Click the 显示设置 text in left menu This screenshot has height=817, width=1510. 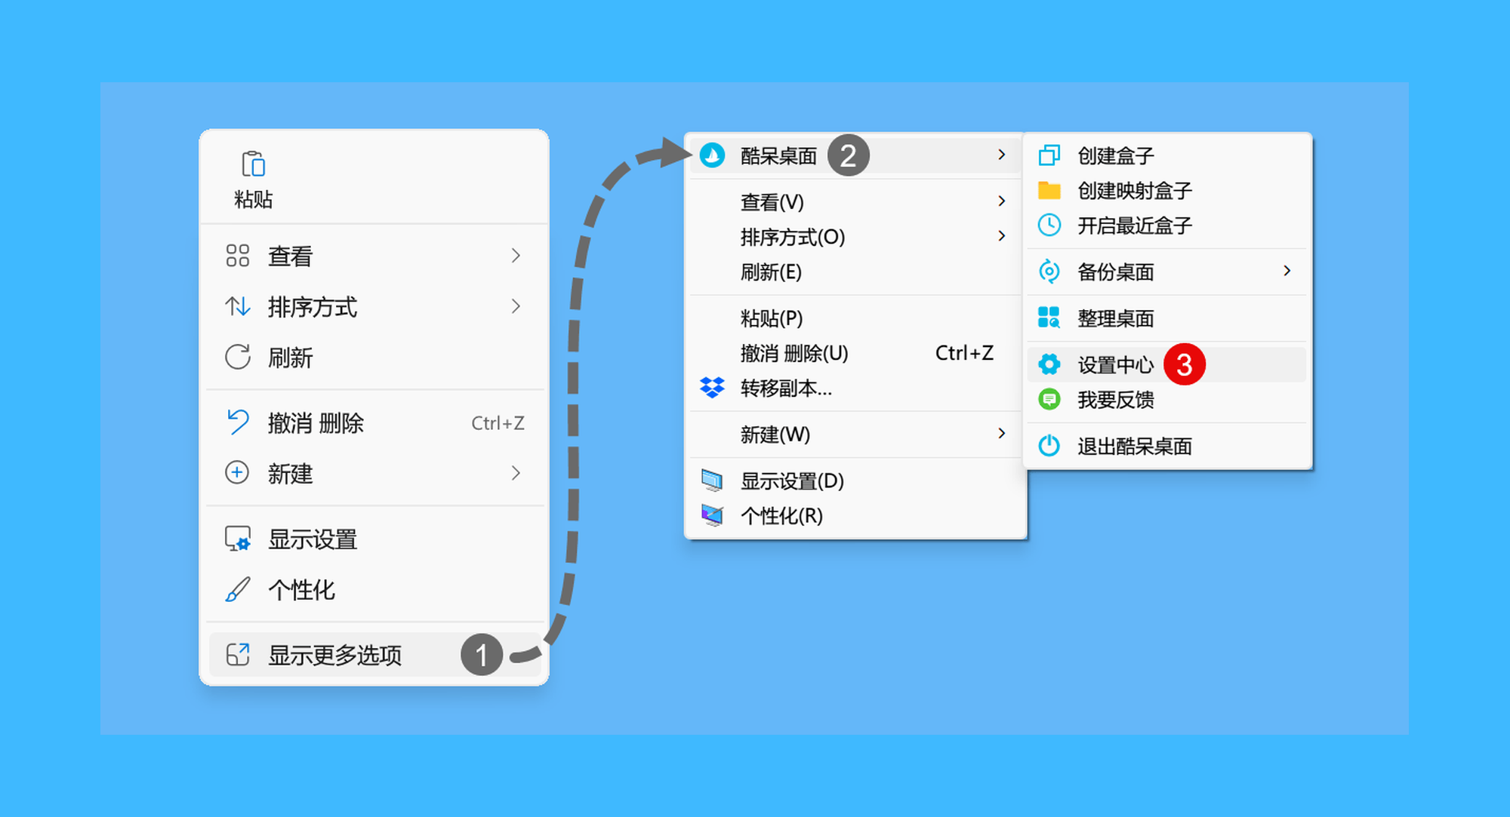tap(313, 539)
